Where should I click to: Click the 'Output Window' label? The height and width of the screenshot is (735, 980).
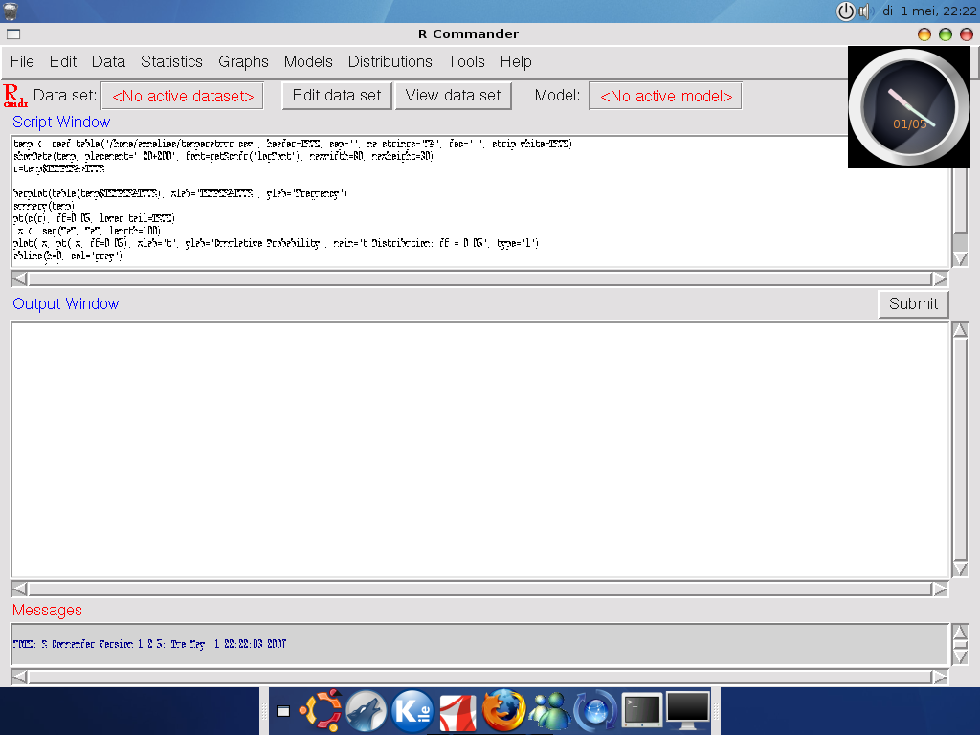66,303
